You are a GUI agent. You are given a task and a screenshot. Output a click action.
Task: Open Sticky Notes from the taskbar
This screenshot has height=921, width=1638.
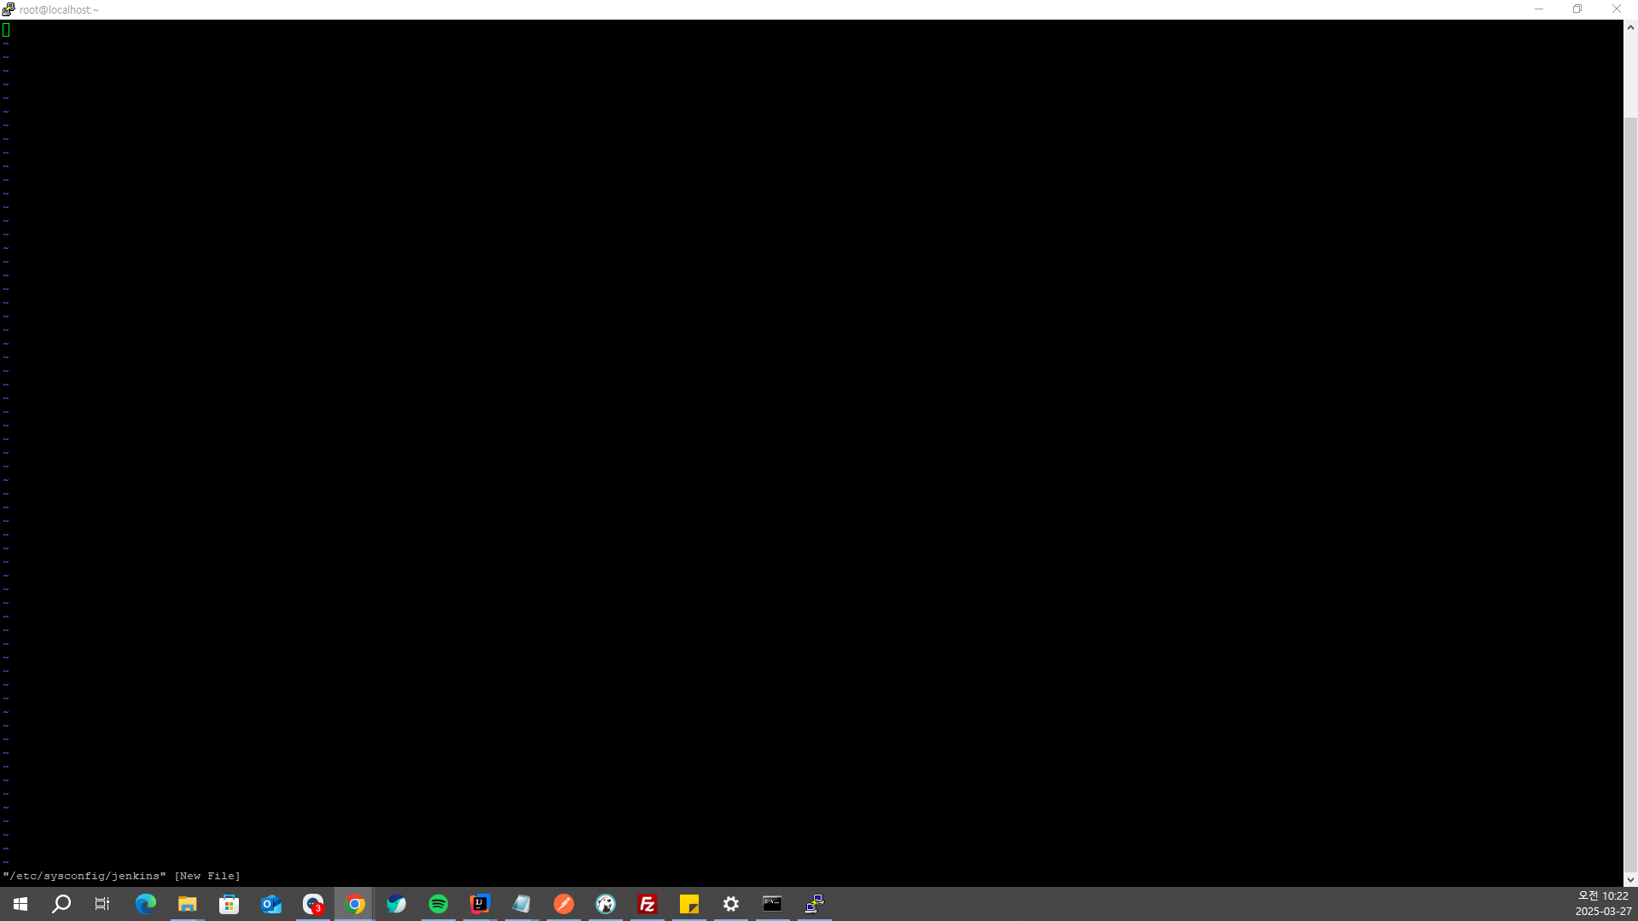[689, 904]
